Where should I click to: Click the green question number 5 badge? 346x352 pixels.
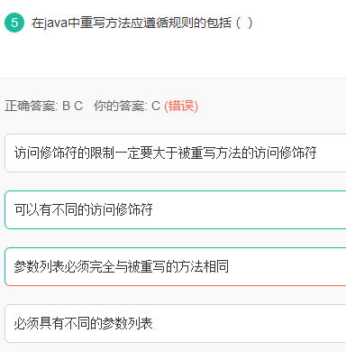coord(14,23)
